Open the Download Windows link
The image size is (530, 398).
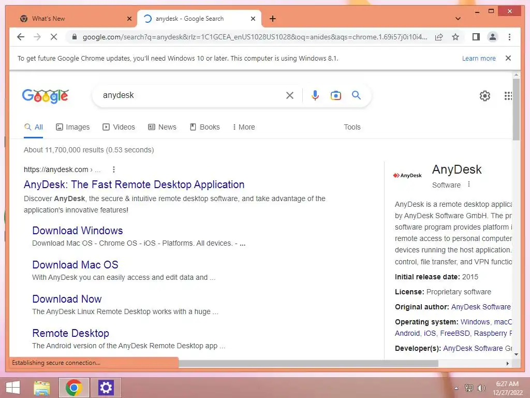tap(78, 231)
